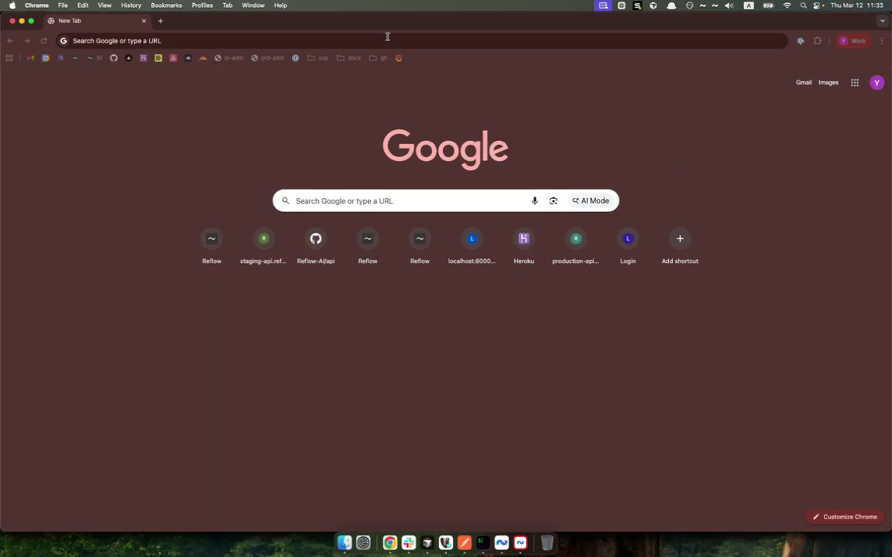This screenshot has width=892, height=557.
Task: Go back to previous page
Action: [x=10, y=41]
